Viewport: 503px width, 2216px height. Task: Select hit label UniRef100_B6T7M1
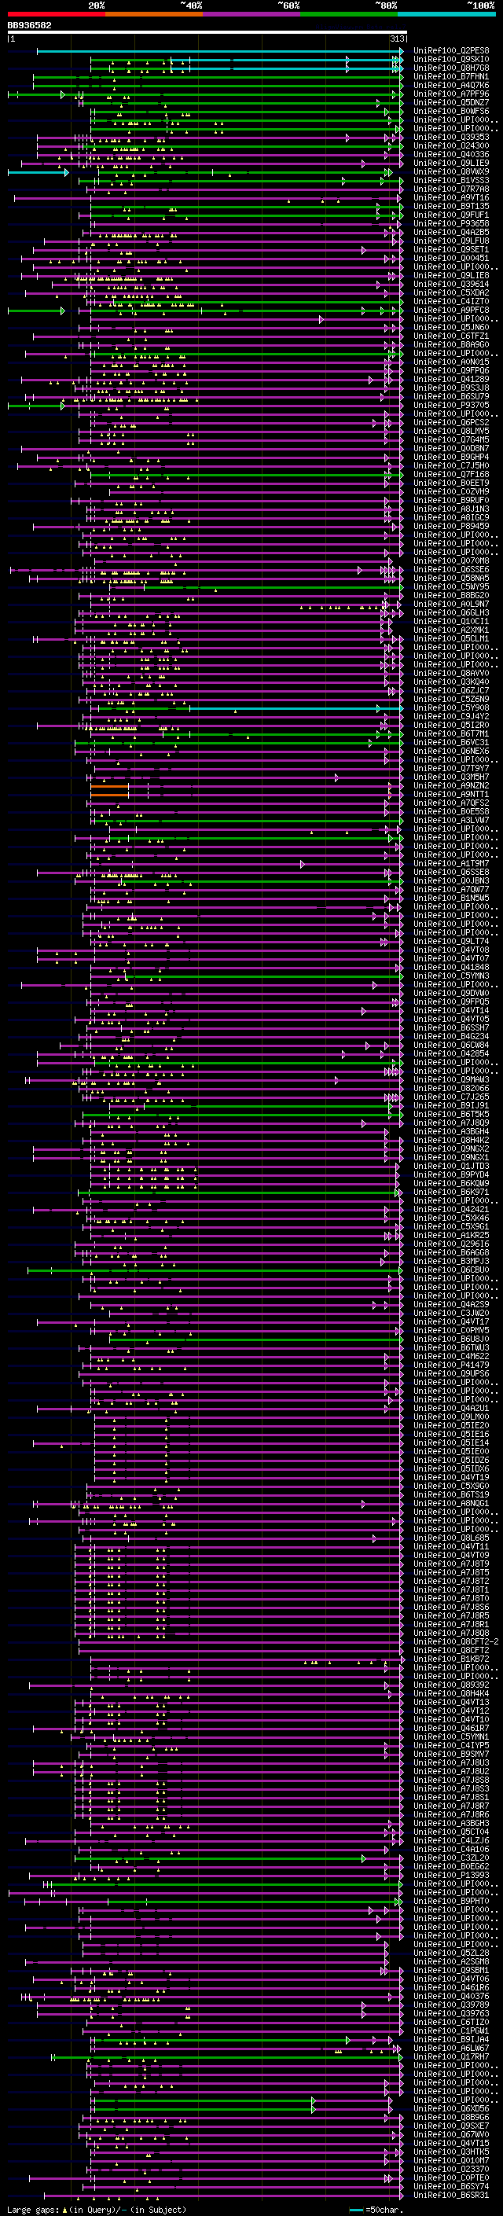click(x=451, y=733)
